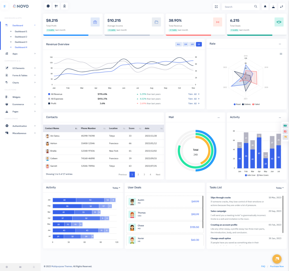
Task: Click the settings gear icon in the bottom sidebar
Action: 7,267
